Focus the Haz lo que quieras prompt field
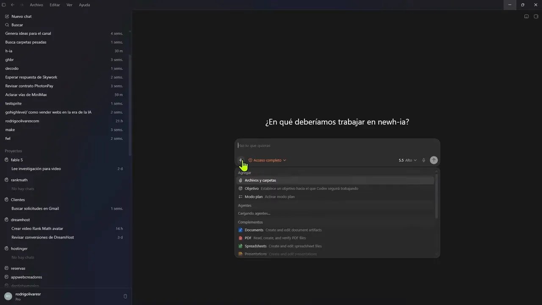Image resolution: width=542 pixels, height=305 pixels. click(x=337, y=146)
